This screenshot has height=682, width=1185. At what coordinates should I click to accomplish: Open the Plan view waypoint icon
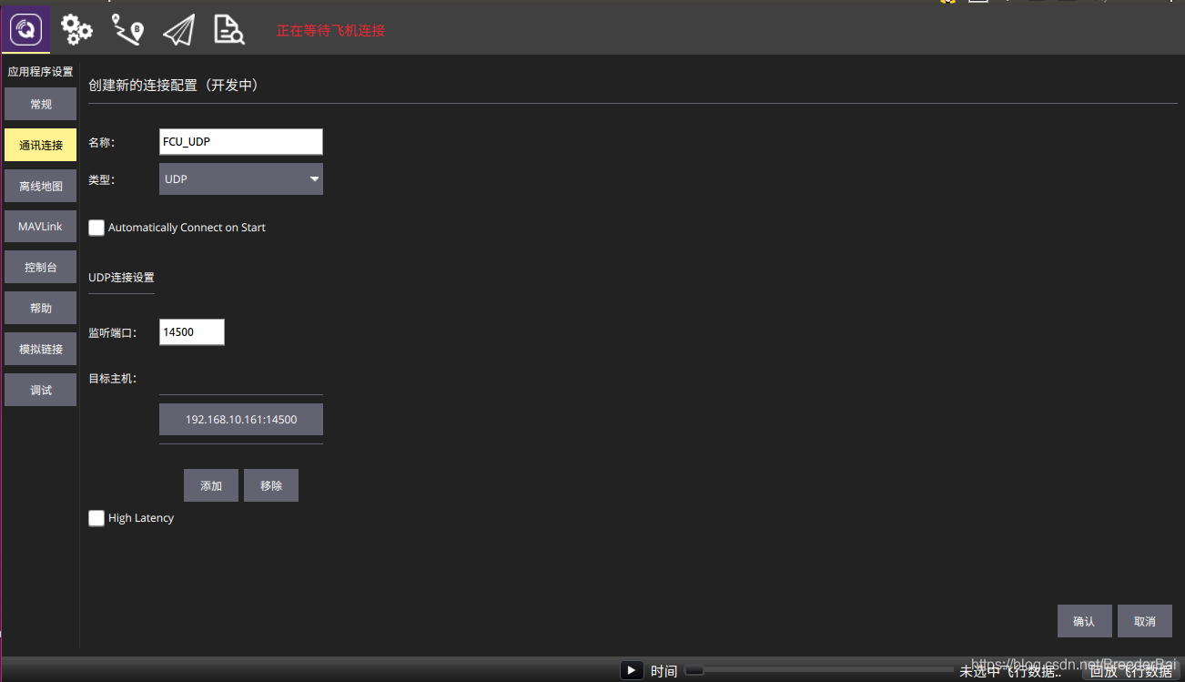127,30
